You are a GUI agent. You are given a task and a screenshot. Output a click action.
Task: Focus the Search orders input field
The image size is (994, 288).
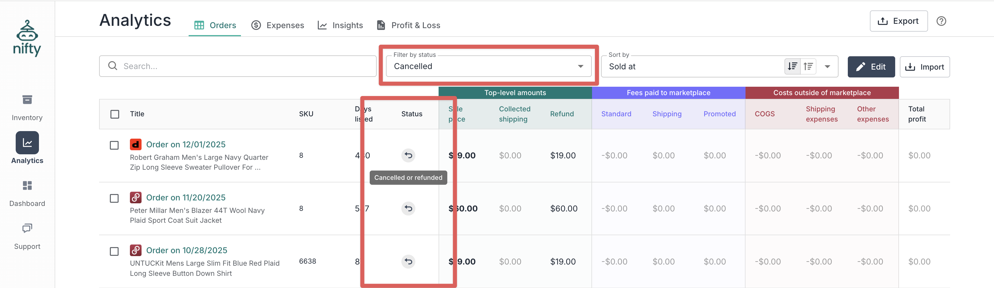tap(243, 66)
